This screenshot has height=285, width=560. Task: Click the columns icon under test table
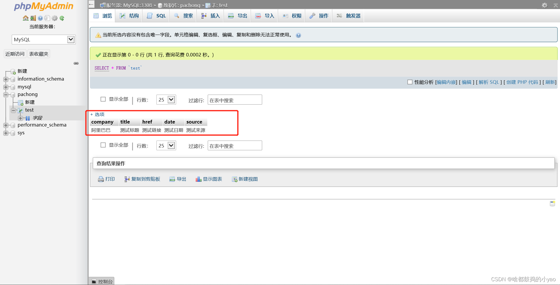tap(28, 118)
